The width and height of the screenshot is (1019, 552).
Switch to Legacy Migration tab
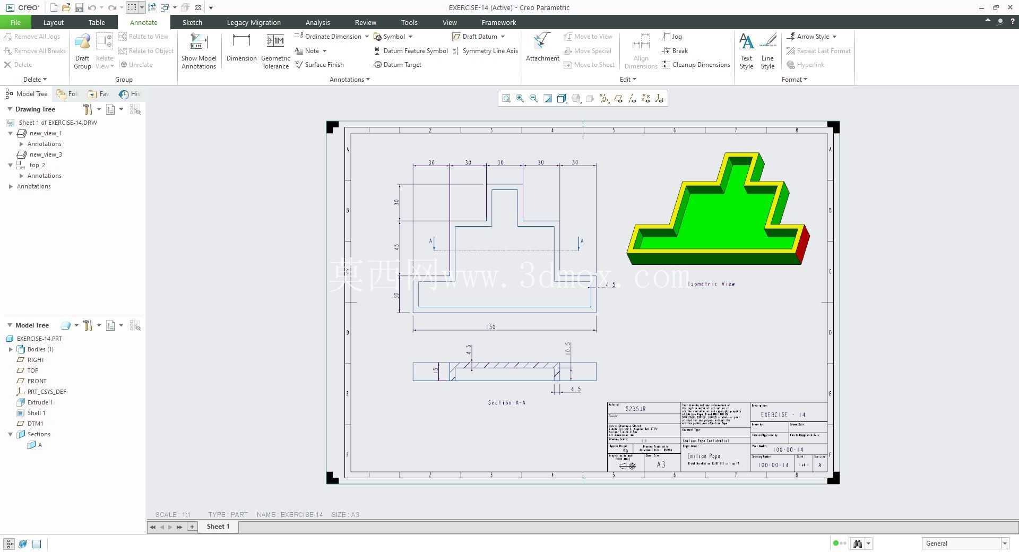(254, 22)
